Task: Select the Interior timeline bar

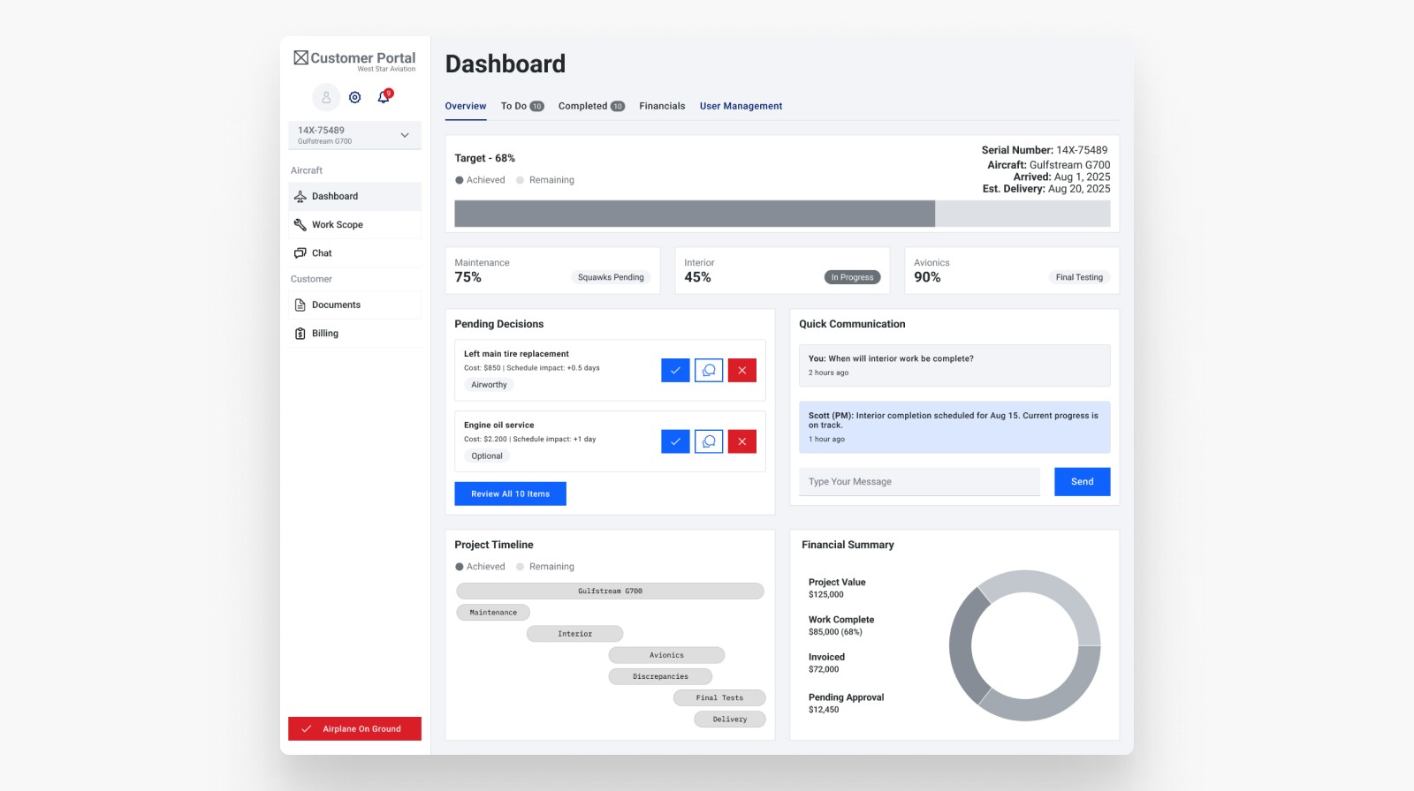Action: click(574, 634)
